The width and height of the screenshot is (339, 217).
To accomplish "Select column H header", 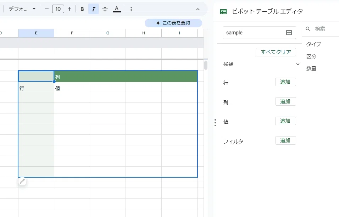I will pyautogui.click(x=144, y=33).
